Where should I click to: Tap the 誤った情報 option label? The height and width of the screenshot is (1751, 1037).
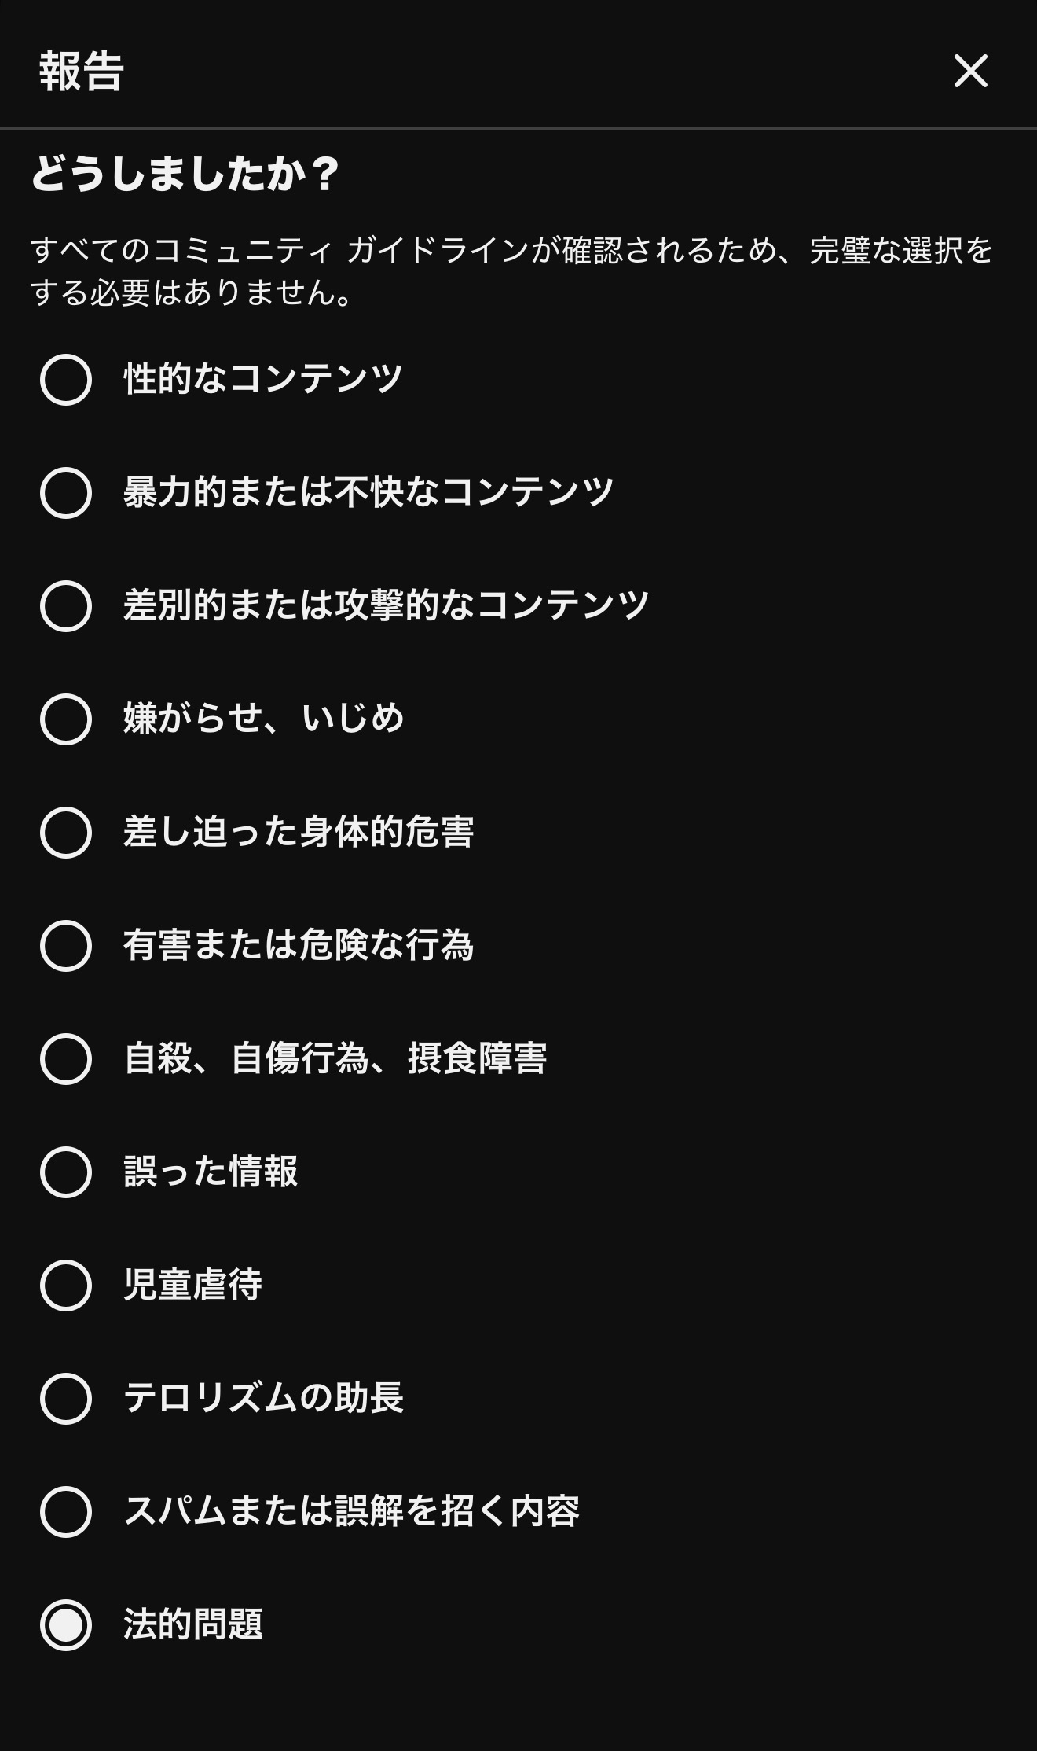[x=211, y=1172]
